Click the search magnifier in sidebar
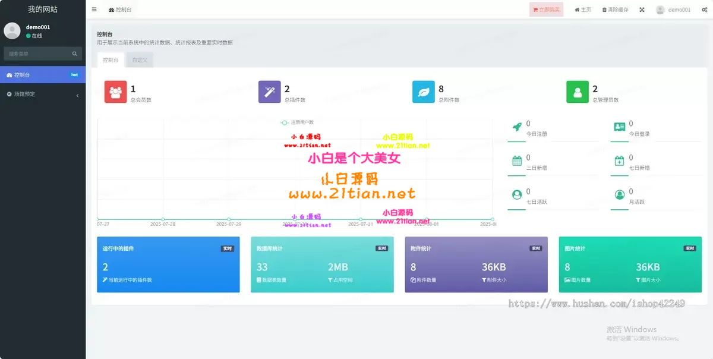The width and height of the screenshot is (713, 359). point(75,53)
